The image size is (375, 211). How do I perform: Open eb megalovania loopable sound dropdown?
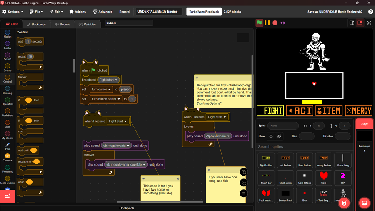tap(126, 165)
